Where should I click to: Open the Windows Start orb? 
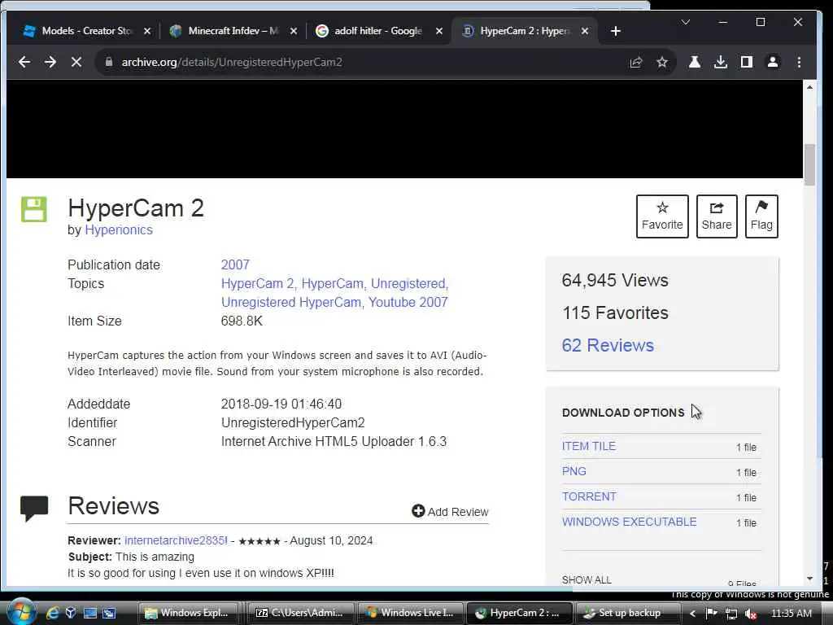click(x=21, y=612)
